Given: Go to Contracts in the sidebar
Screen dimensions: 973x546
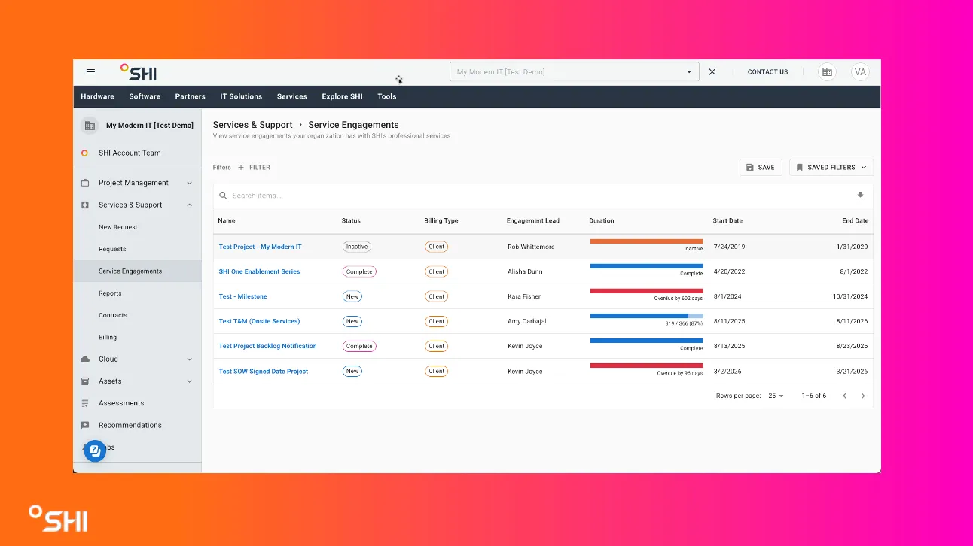Looking at the screenshot, I should 113,315.
